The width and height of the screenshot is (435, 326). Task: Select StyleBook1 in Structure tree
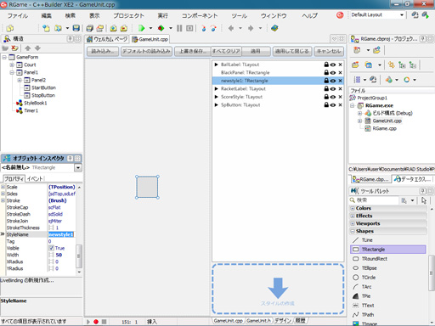tap(36, 103)
